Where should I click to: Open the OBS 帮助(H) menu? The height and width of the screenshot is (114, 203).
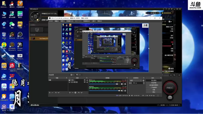pos(99,21)
